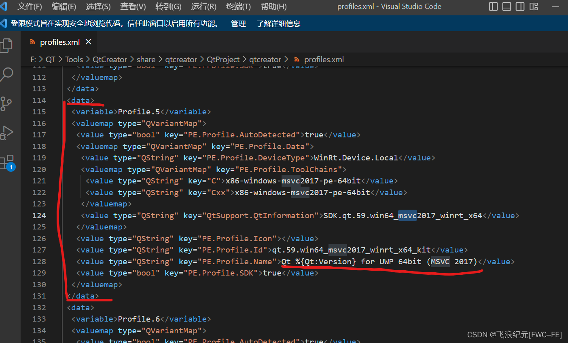The image size is (568, 343).
Task: Open the 文件(F) menu
Action: tap(30, 6)
